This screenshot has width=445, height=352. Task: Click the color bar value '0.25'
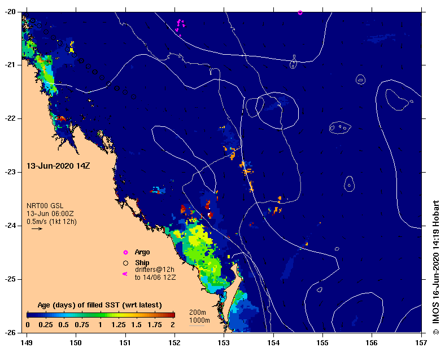coord(46,325)
